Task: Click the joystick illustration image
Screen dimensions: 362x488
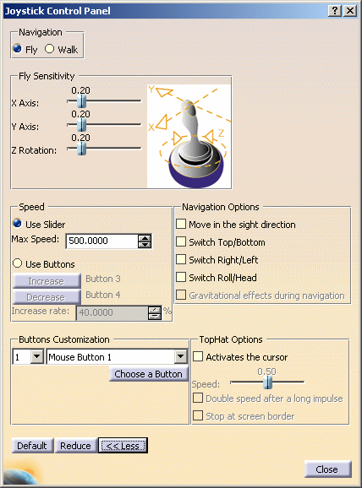Action: pyautogui.click(x=189, y=136)
